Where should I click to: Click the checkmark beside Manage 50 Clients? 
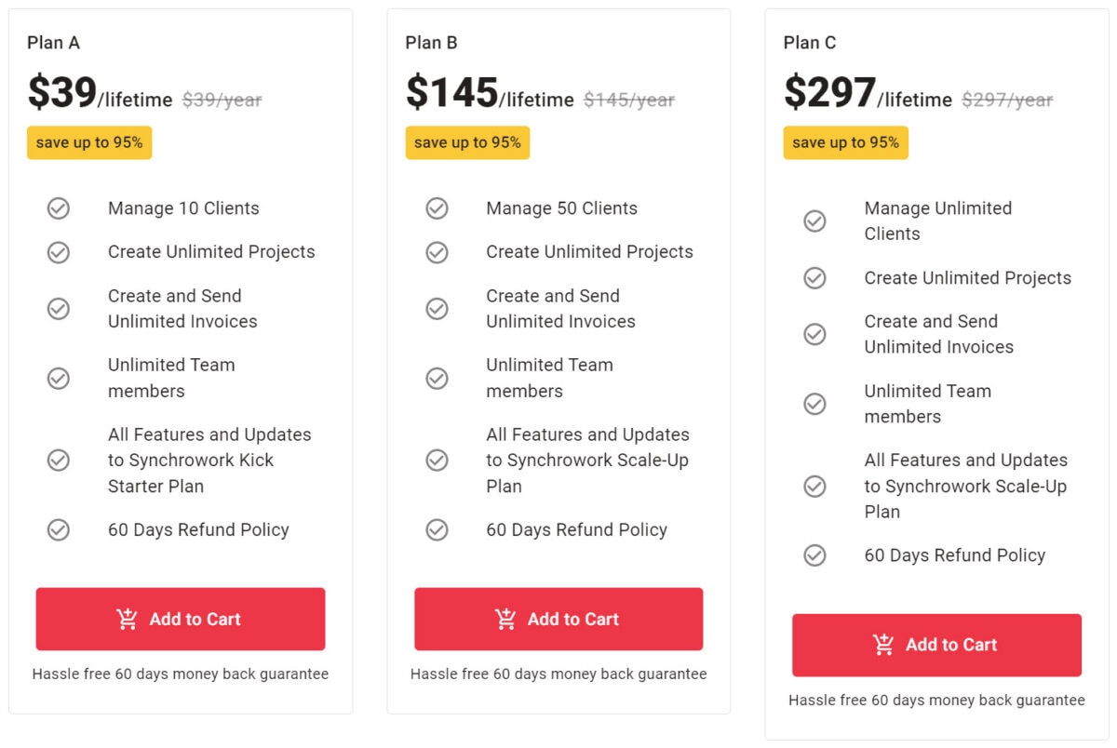tap(437, 208)
